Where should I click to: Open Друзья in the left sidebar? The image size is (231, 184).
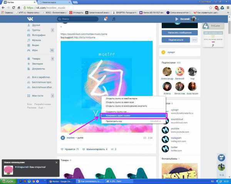[36, 25]
